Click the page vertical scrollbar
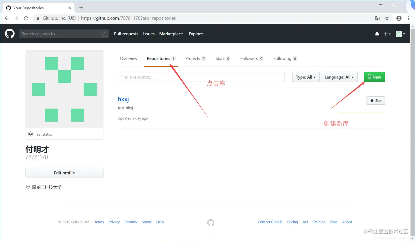The width and height of the screenshot is (415, 241). click(413, 132)
